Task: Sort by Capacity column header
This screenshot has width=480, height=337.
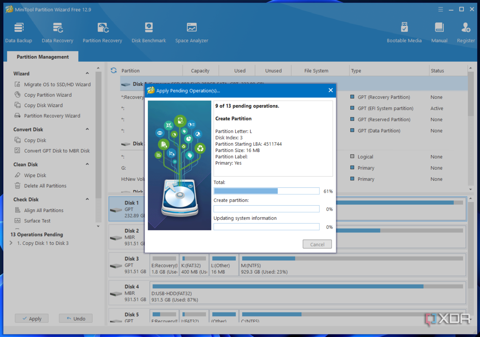Action: click(200, 71)
